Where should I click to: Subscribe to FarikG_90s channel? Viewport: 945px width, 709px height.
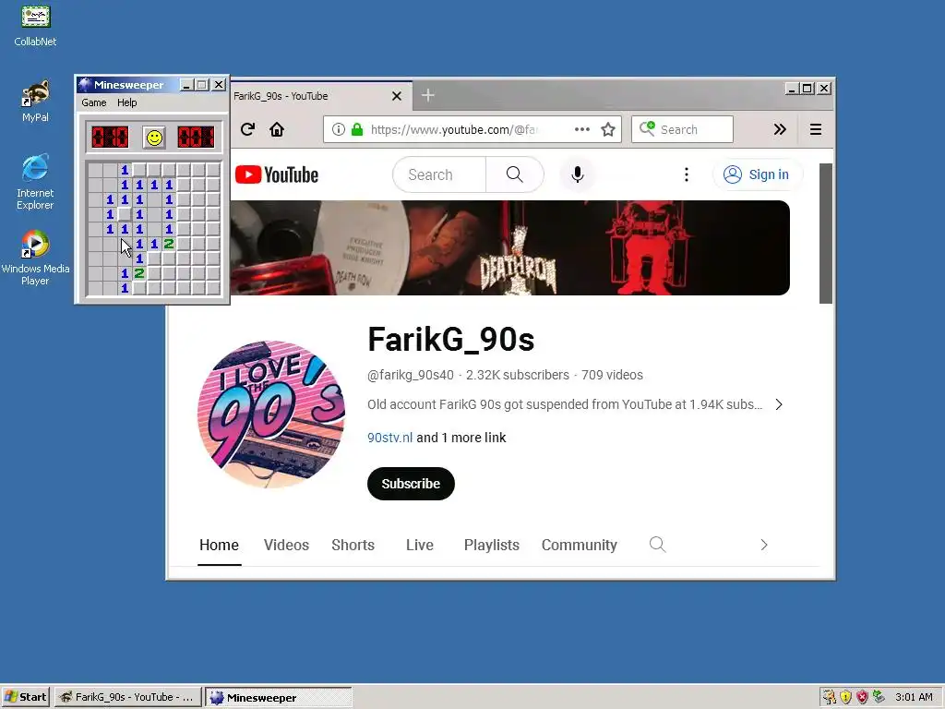[411, 484]
